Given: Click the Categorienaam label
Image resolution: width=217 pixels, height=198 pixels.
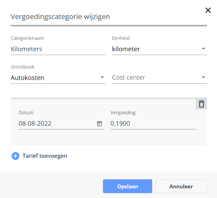Looking at the screenshot, I should [x=27, y=38].
